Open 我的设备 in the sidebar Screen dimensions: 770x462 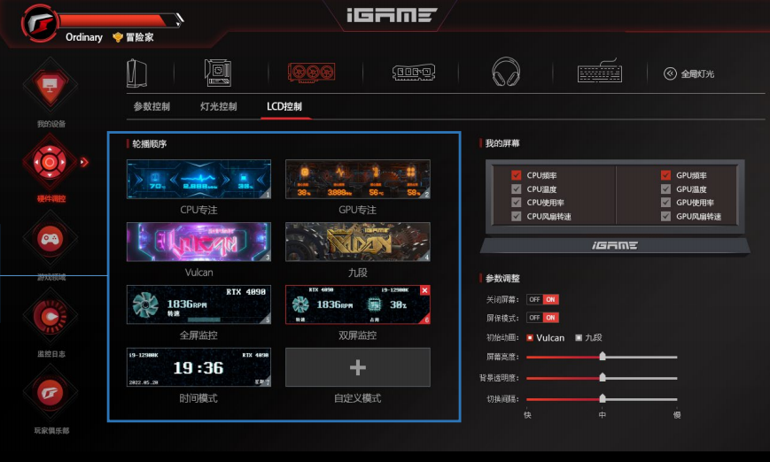coord(51,87)
